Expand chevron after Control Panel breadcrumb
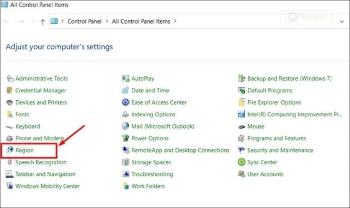This screenshot has width=350, height=208. tap(107, 21)
